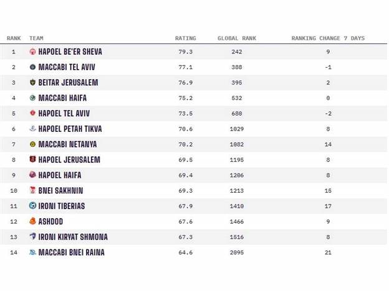This screenshot has height=291, width=389.
Task: Click the Maccabi Haifa team crest
Action: tap(33, 98)
